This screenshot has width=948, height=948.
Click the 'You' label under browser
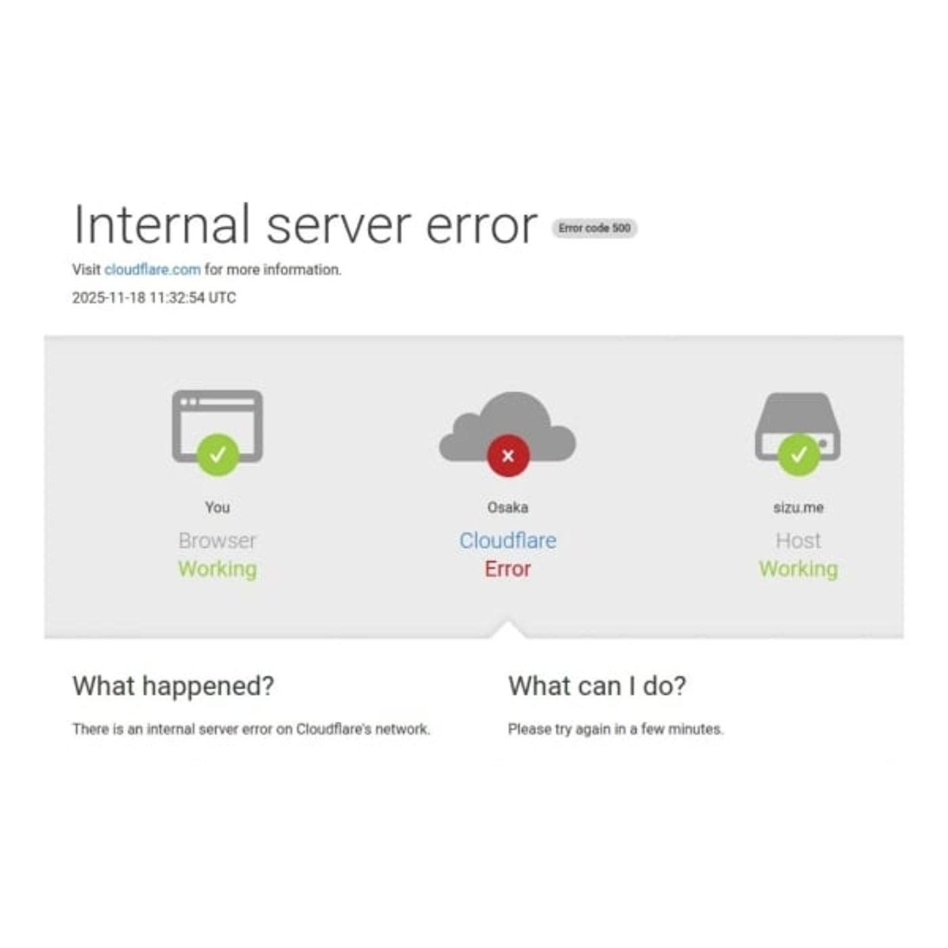217,507
